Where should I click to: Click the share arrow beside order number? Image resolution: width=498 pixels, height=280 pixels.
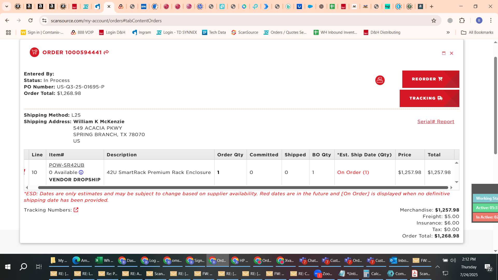click(x=106, y=52)
